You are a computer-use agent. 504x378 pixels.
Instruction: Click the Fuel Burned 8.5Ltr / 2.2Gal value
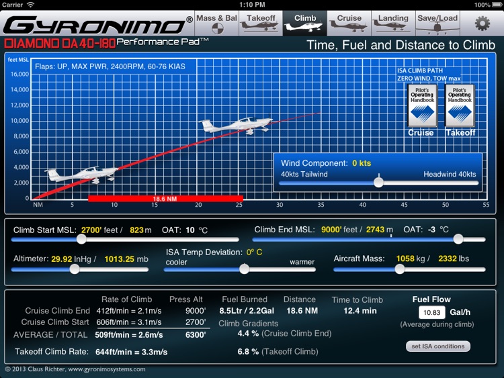(x=247, y=311)
